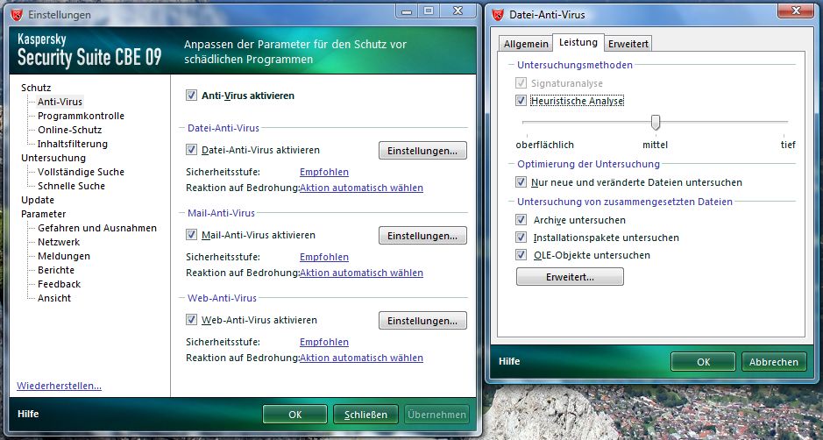Uncheck Mail-Anti-Virus aktivieren
This screenshot has height=440, width=823.
(191, 235)
